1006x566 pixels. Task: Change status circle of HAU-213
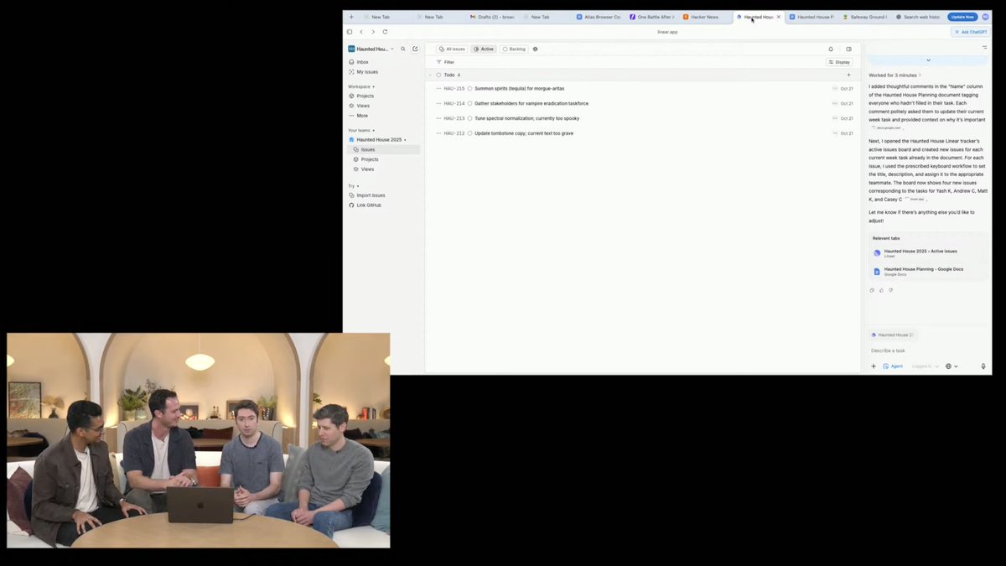(x=470, y=118)
